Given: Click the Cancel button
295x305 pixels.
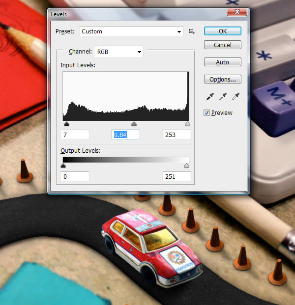Looking at the screenshot, I should 223,45.
